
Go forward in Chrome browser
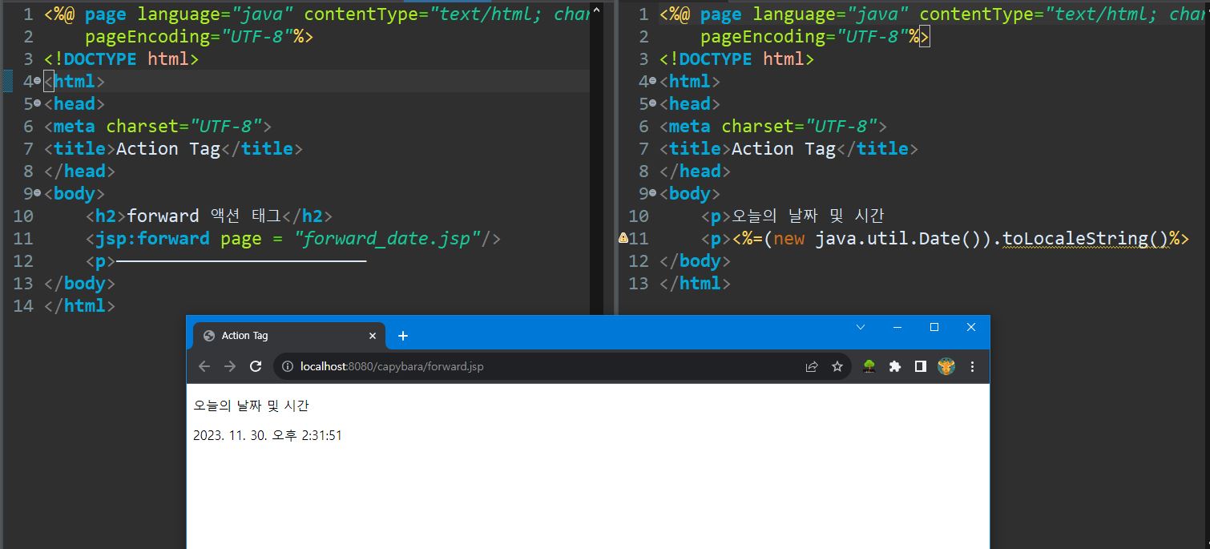click(230, 366)
